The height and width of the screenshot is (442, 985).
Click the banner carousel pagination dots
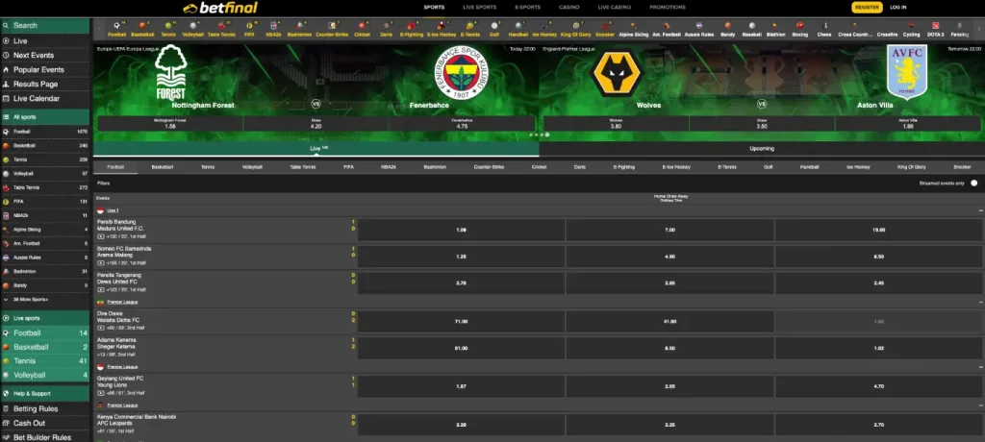point(539,135)
